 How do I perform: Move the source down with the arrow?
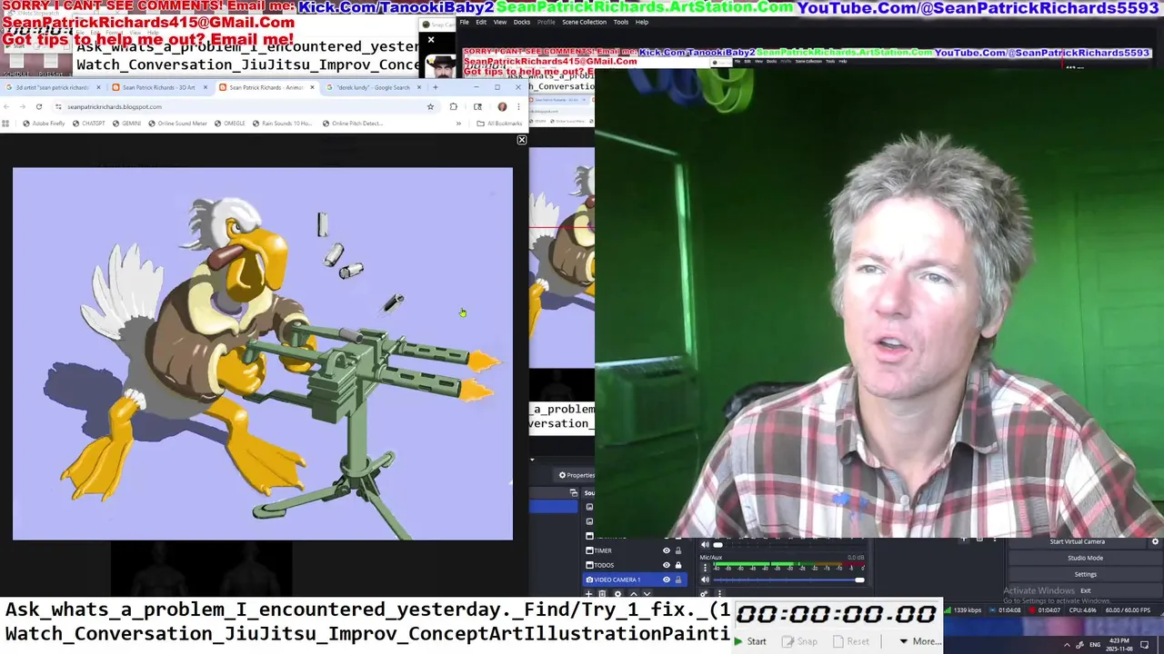(647, 594)
